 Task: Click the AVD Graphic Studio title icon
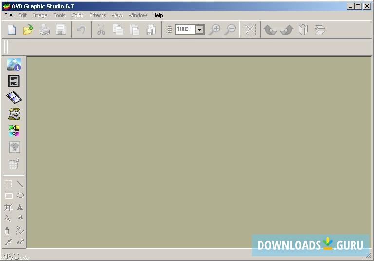(6, 6)
